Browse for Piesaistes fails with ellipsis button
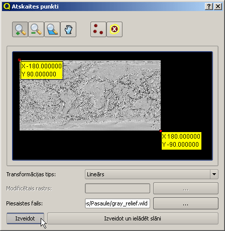 [186, 203]
